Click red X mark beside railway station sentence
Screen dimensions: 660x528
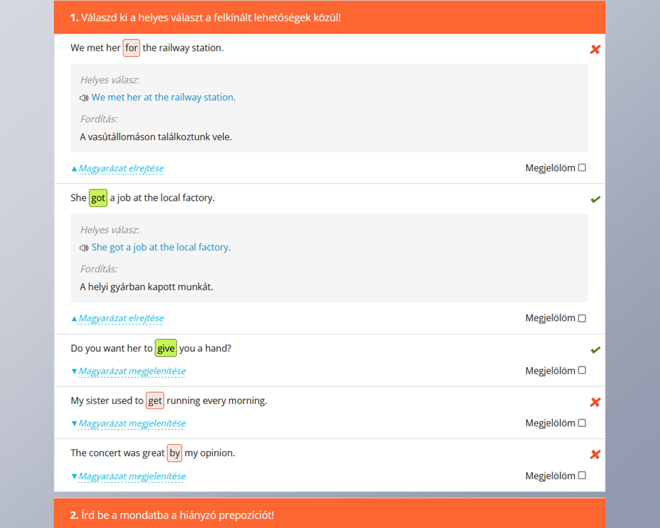[x=595, y=49]
